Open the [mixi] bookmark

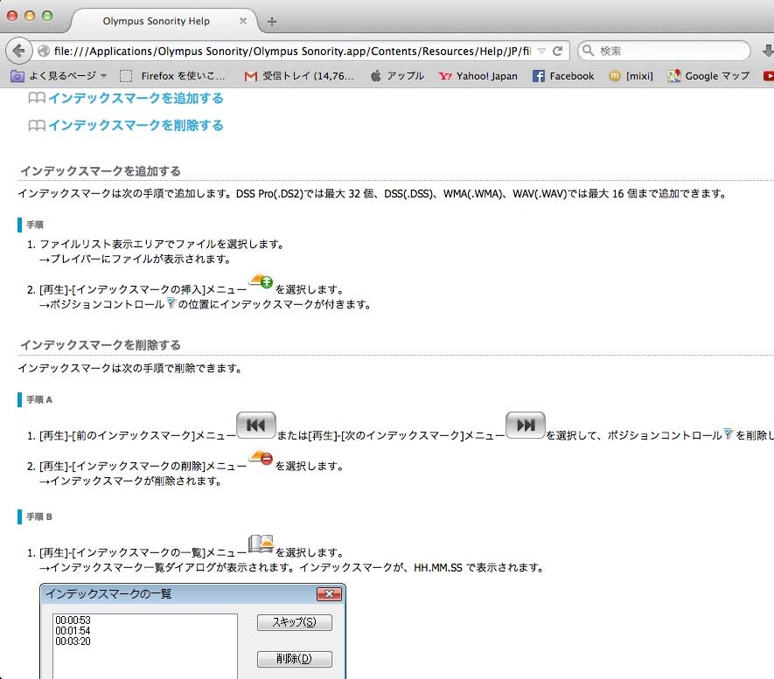pyautogui.click(x=631, y=76)
